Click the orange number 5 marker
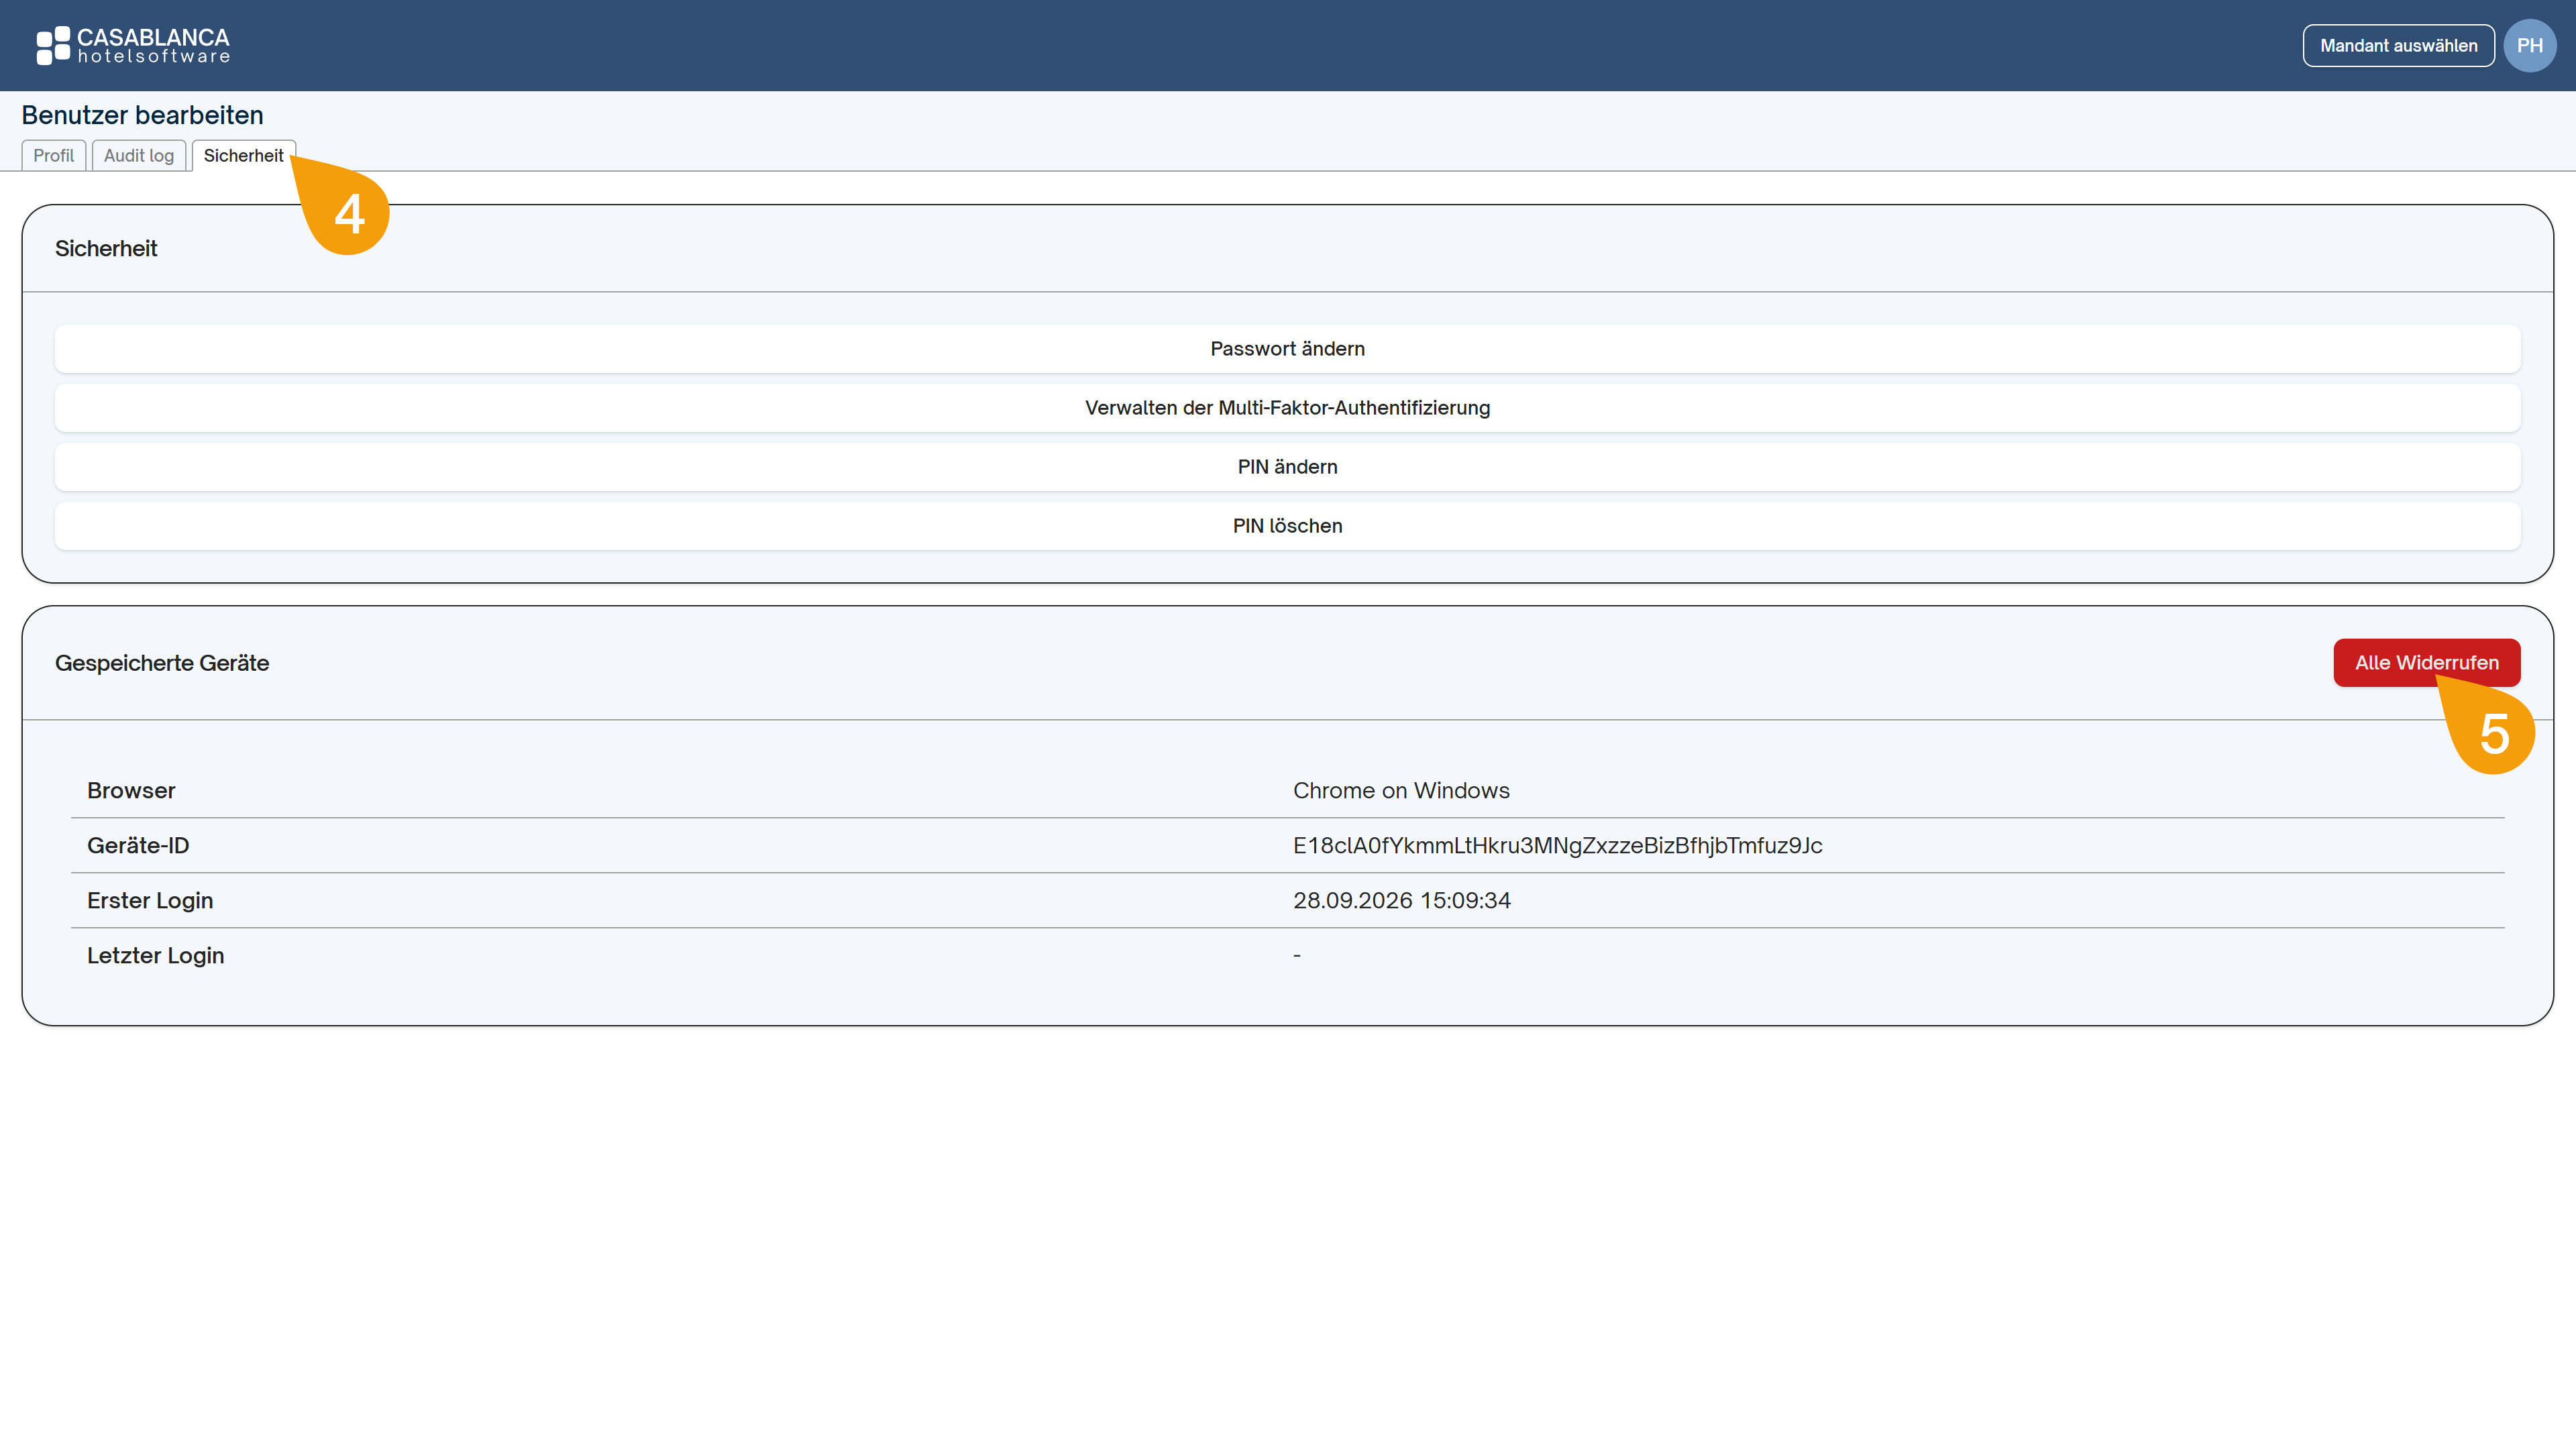 2490,732
